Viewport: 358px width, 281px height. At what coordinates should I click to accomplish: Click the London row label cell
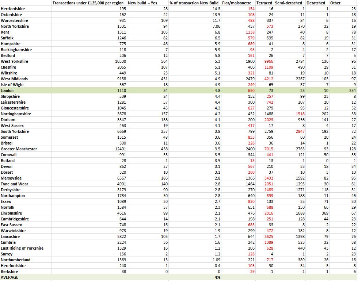(x=7, y=91)
